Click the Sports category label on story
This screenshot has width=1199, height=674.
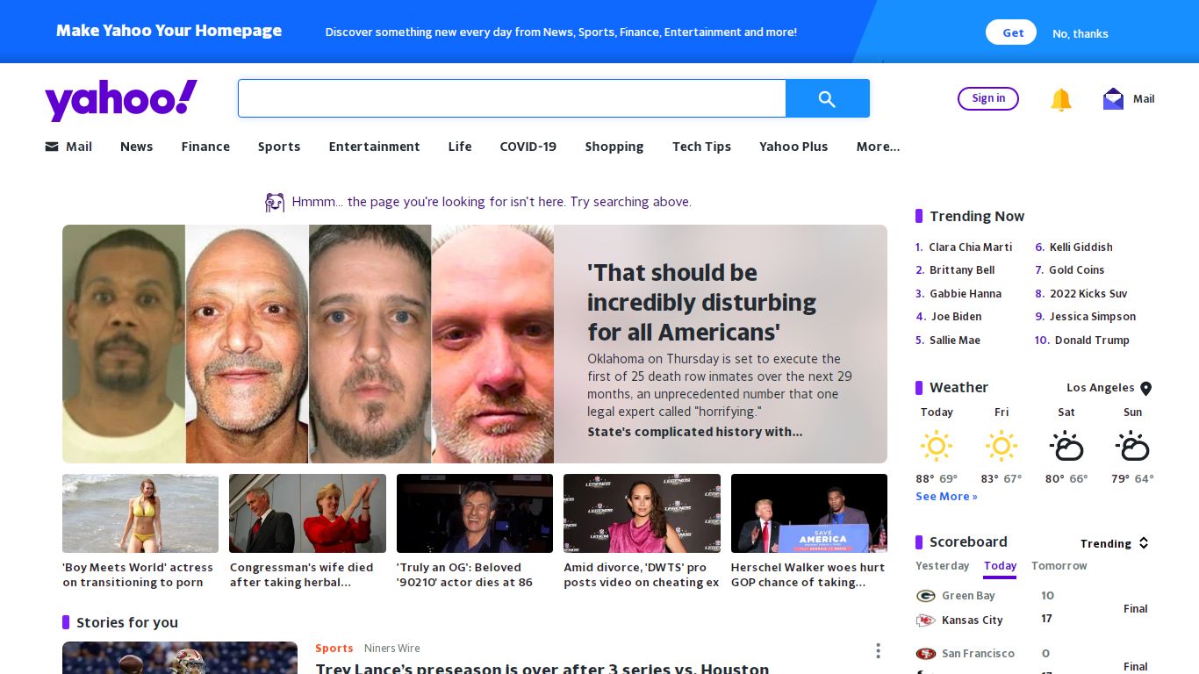pyautogui.click(x=334, y=649)
